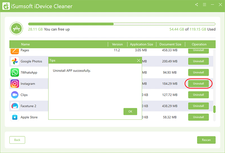This screenshot has height=153, width=225.
Task: Rescan the device
Action: point(206,140)
